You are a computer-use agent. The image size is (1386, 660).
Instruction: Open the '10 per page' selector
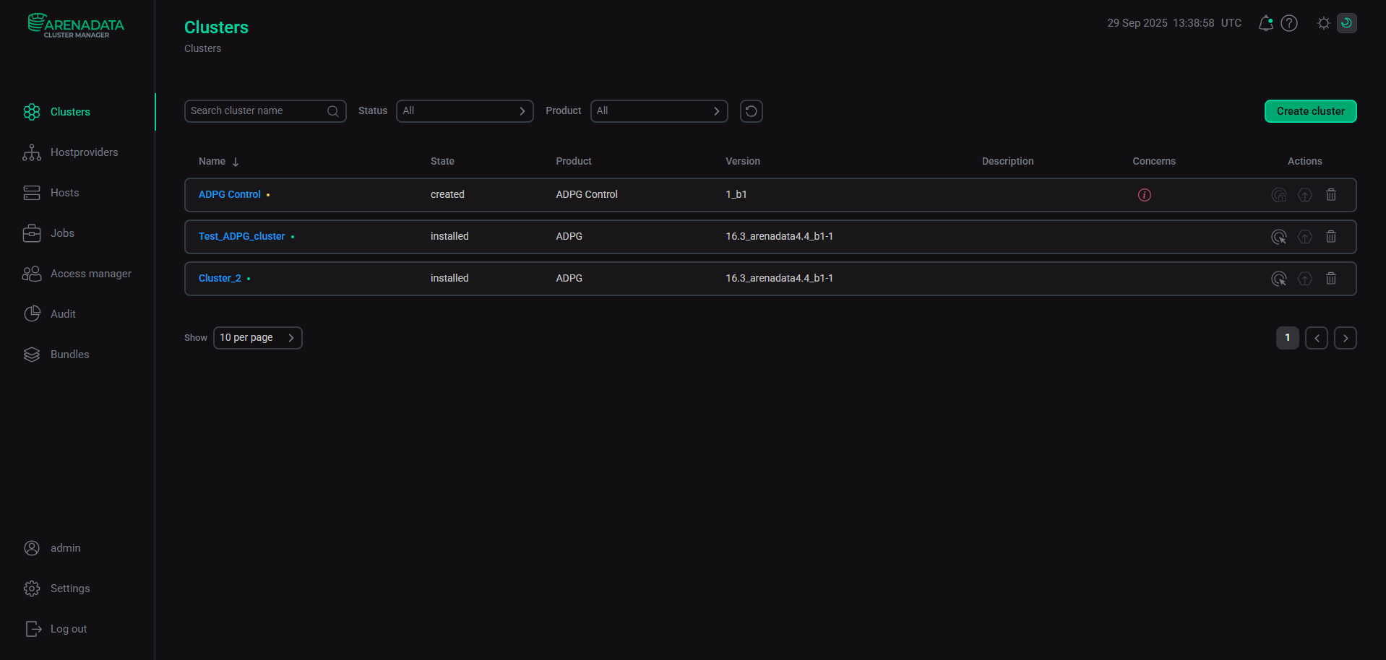[x=257, y=337]
